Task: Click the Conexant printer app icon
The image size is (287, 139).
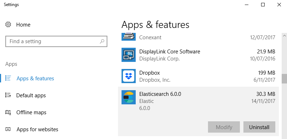Action: click(129, 37)
